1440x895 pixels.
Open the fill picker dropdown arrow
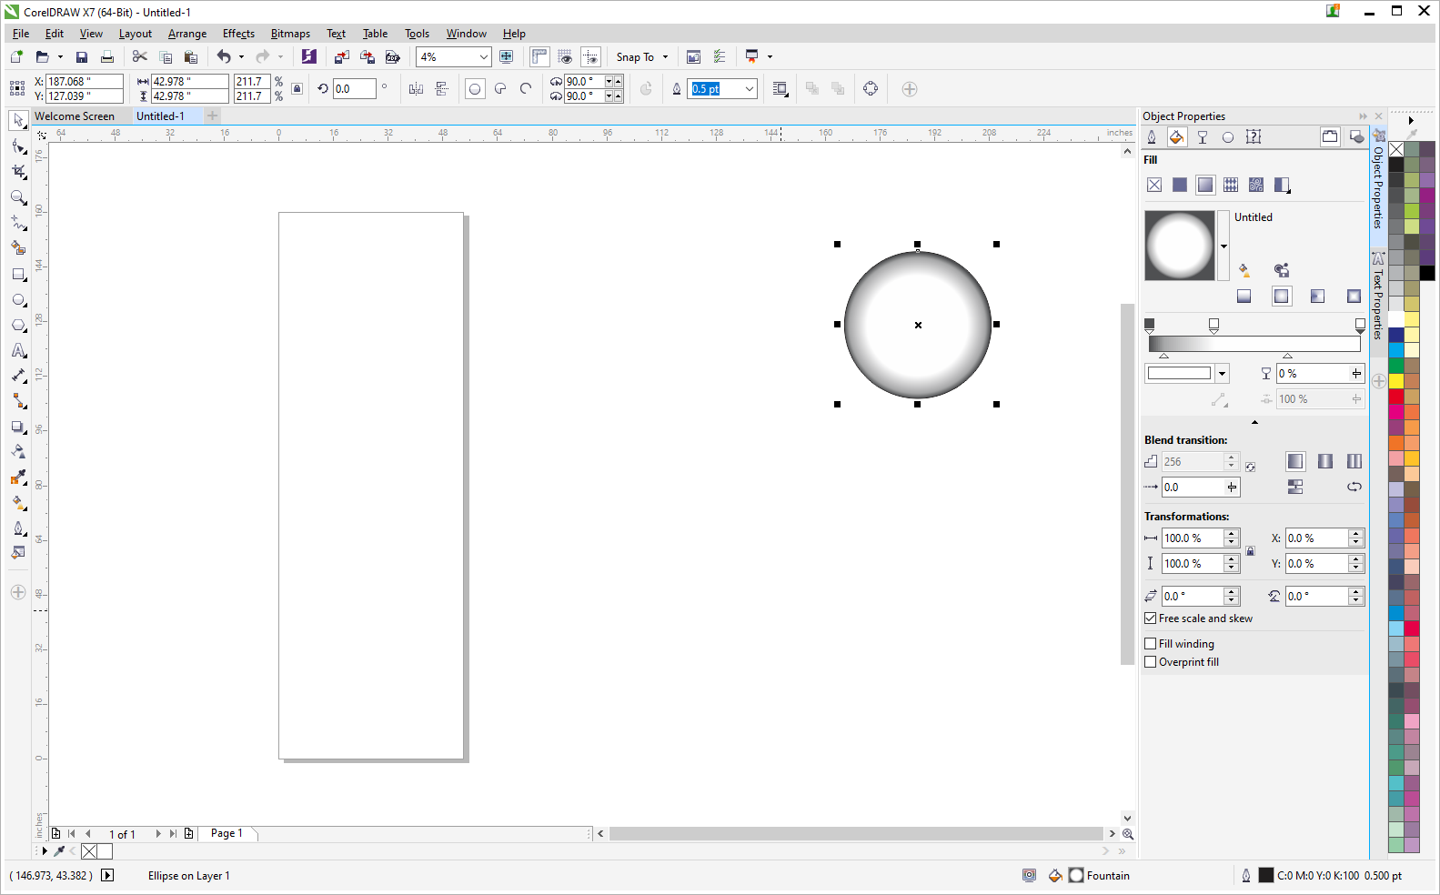click(1223, 246)
